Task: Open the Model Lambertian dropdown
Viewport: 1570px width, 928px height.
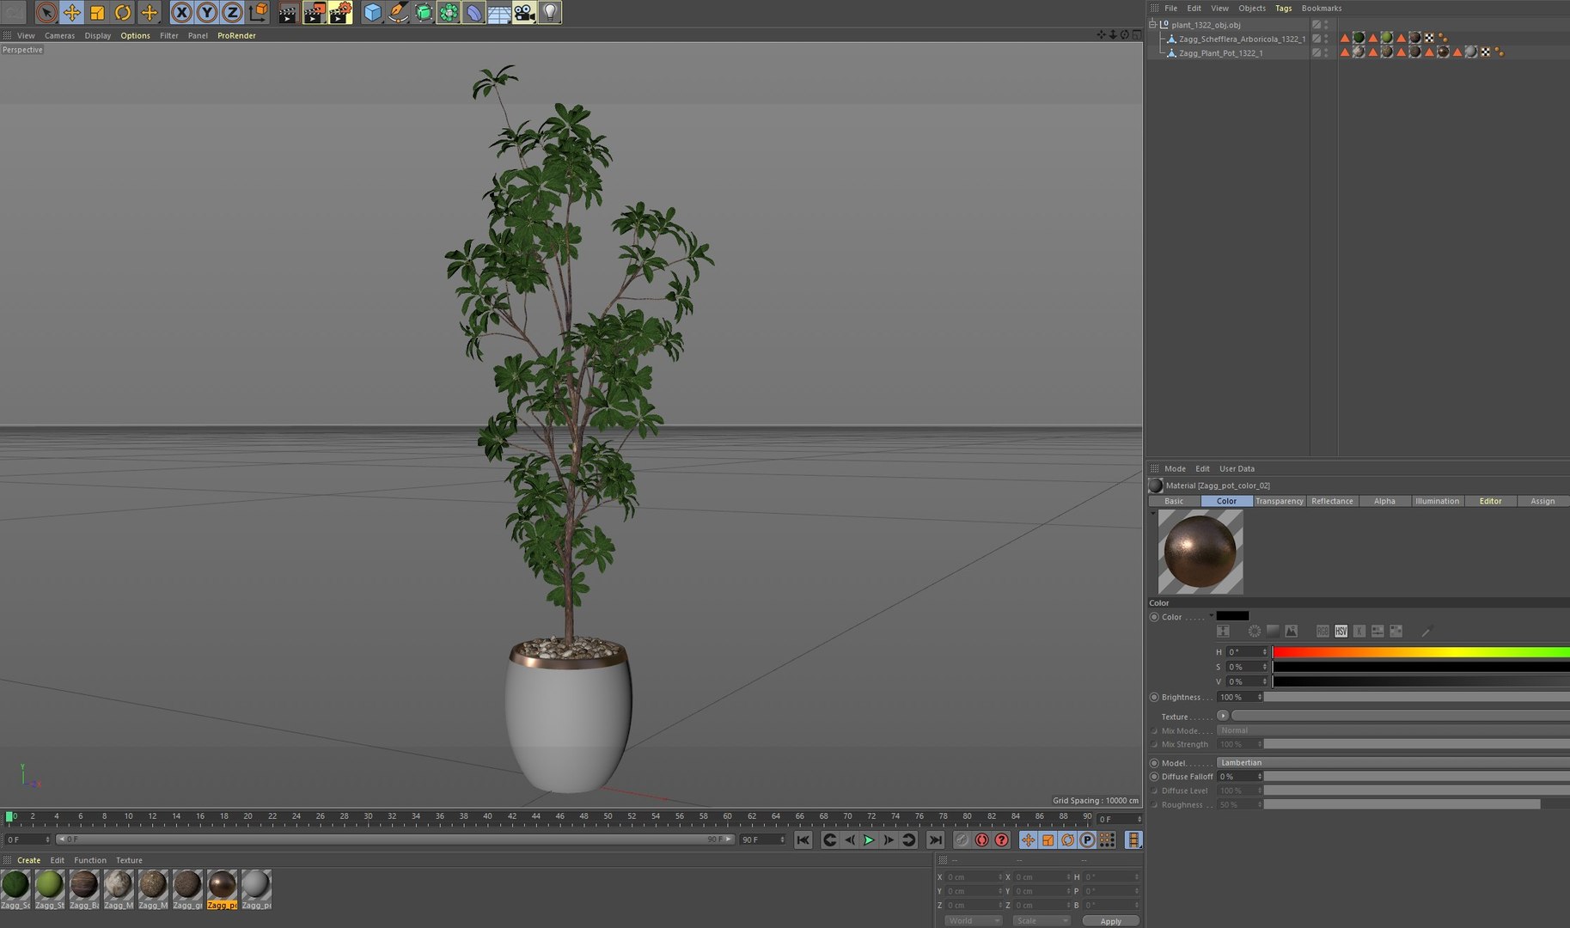Action: pyautogui.click(x=1393, y=763)
